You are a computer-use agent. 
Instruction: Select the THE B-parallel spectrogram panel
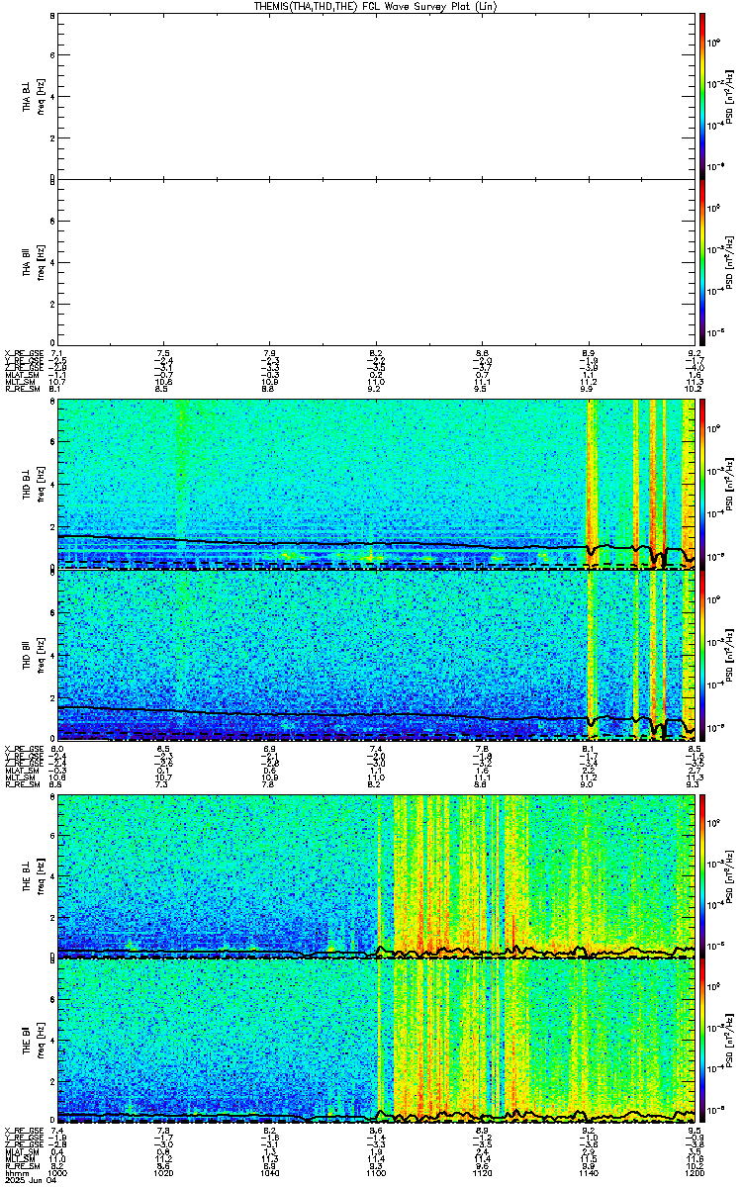(x=375, y=1042)
